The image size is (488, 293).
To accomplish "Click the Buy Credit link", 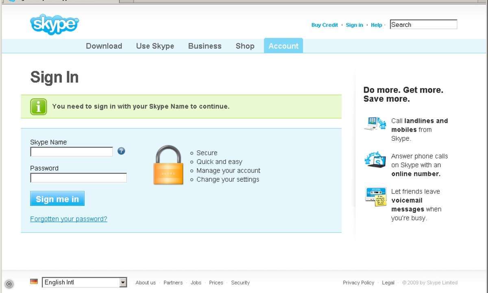I will [x=325, y=25].
